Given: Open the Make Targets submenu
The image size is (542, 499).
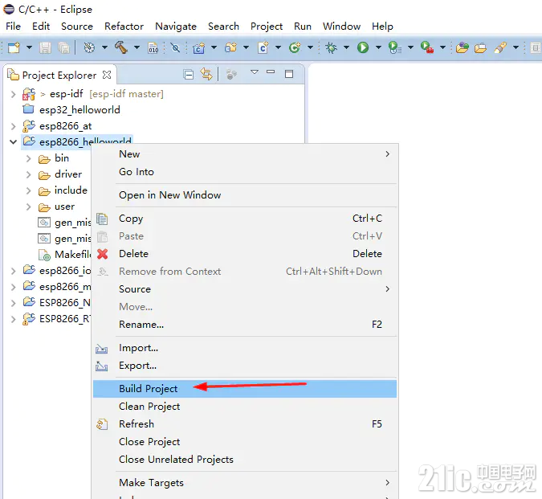Looking at the screenshot, I should click(245, 483).
